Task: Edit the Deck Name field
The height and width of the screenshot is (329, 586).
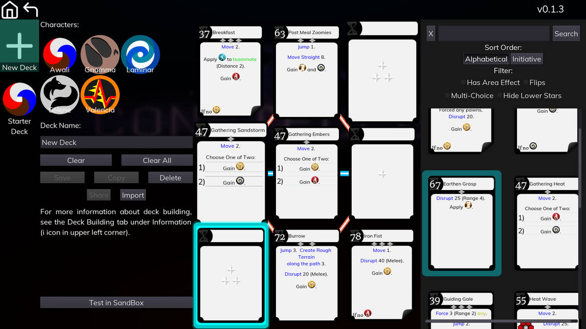Action: click(x=116, y=142)
